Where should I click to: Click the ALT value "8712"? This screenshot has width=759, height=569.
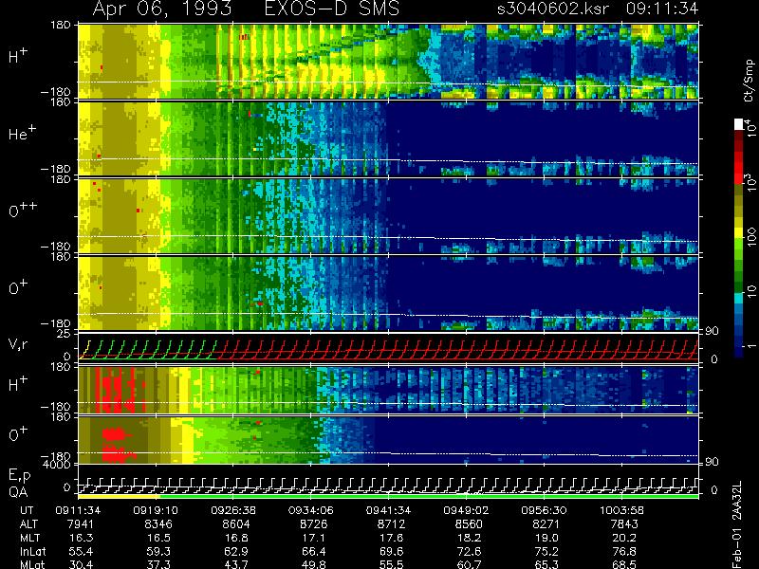click(x=391, y=524)
